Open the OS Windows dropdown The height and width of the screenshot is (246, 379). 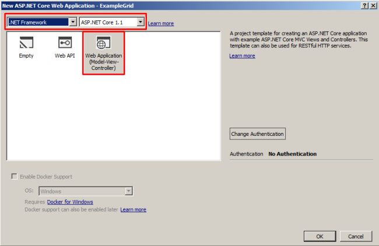(86, 191)
